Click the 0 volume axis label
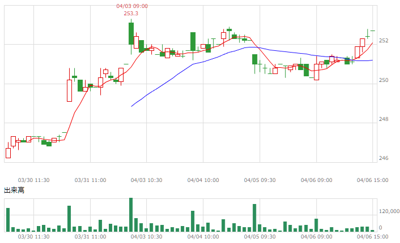Screen dimensions: 400x243 coord(380,228)
